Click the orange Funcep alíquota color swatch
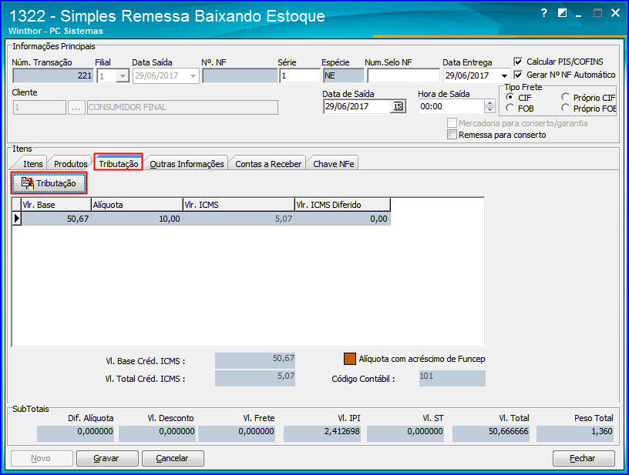 coord(350,359)
